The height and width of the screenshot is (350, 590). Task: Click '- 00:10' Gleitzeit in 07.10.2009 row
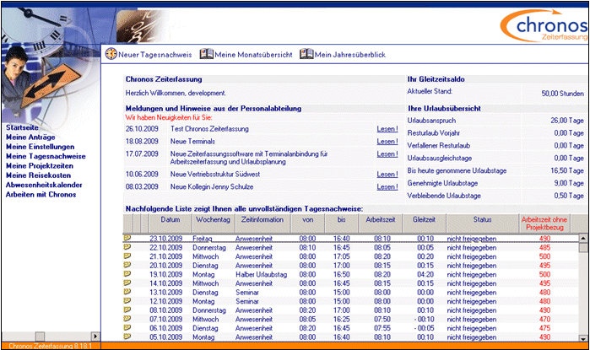click(424, 319)
